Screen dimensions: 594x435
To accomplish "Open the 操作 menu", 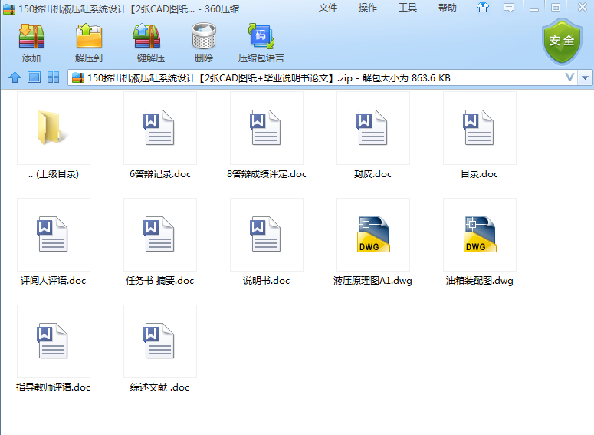I will click(x=367, y=8).
